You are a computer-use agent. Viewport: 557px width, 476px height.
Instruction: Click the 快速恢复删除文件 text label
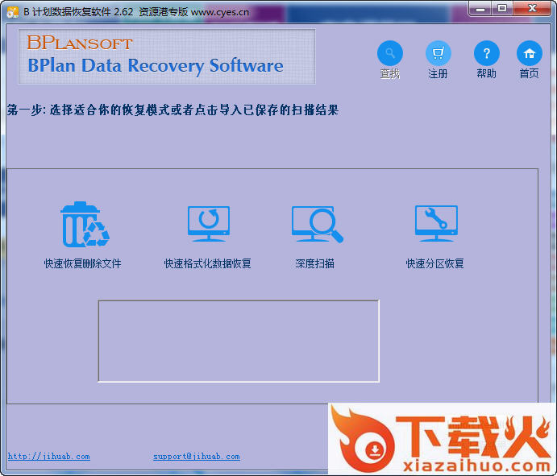[83, 263]
